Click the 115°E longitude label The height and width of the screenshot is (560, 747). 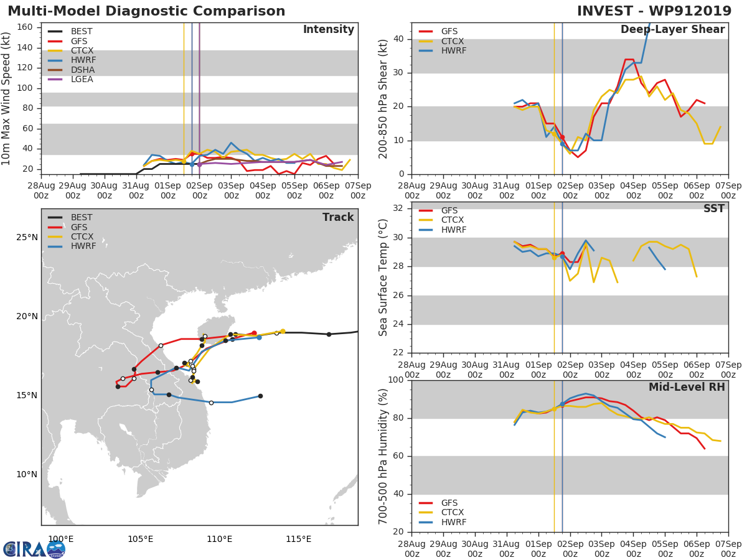coord(298,539)
